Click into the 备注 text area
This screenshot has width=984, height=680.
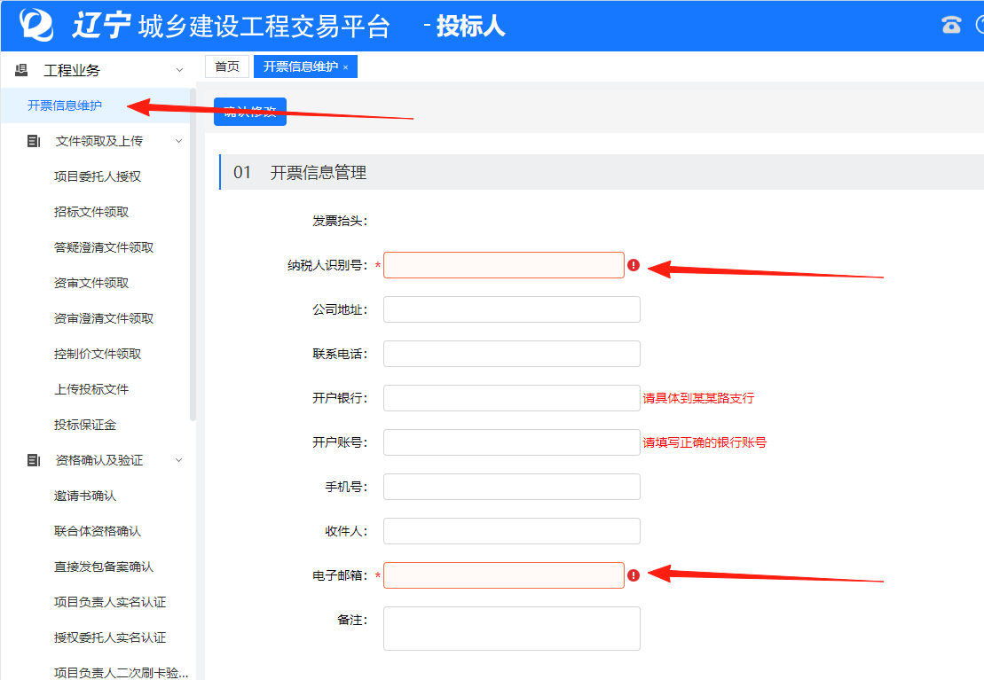511,628
